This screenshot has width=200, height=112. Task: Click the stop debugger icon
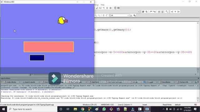tap(111, 8)
